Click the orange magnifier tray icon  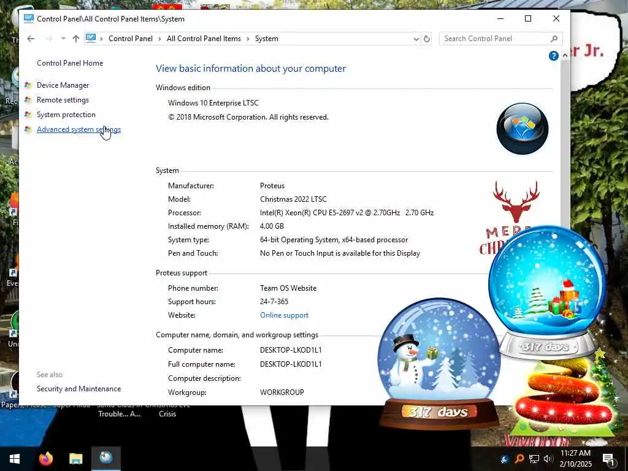coord(519,459)
